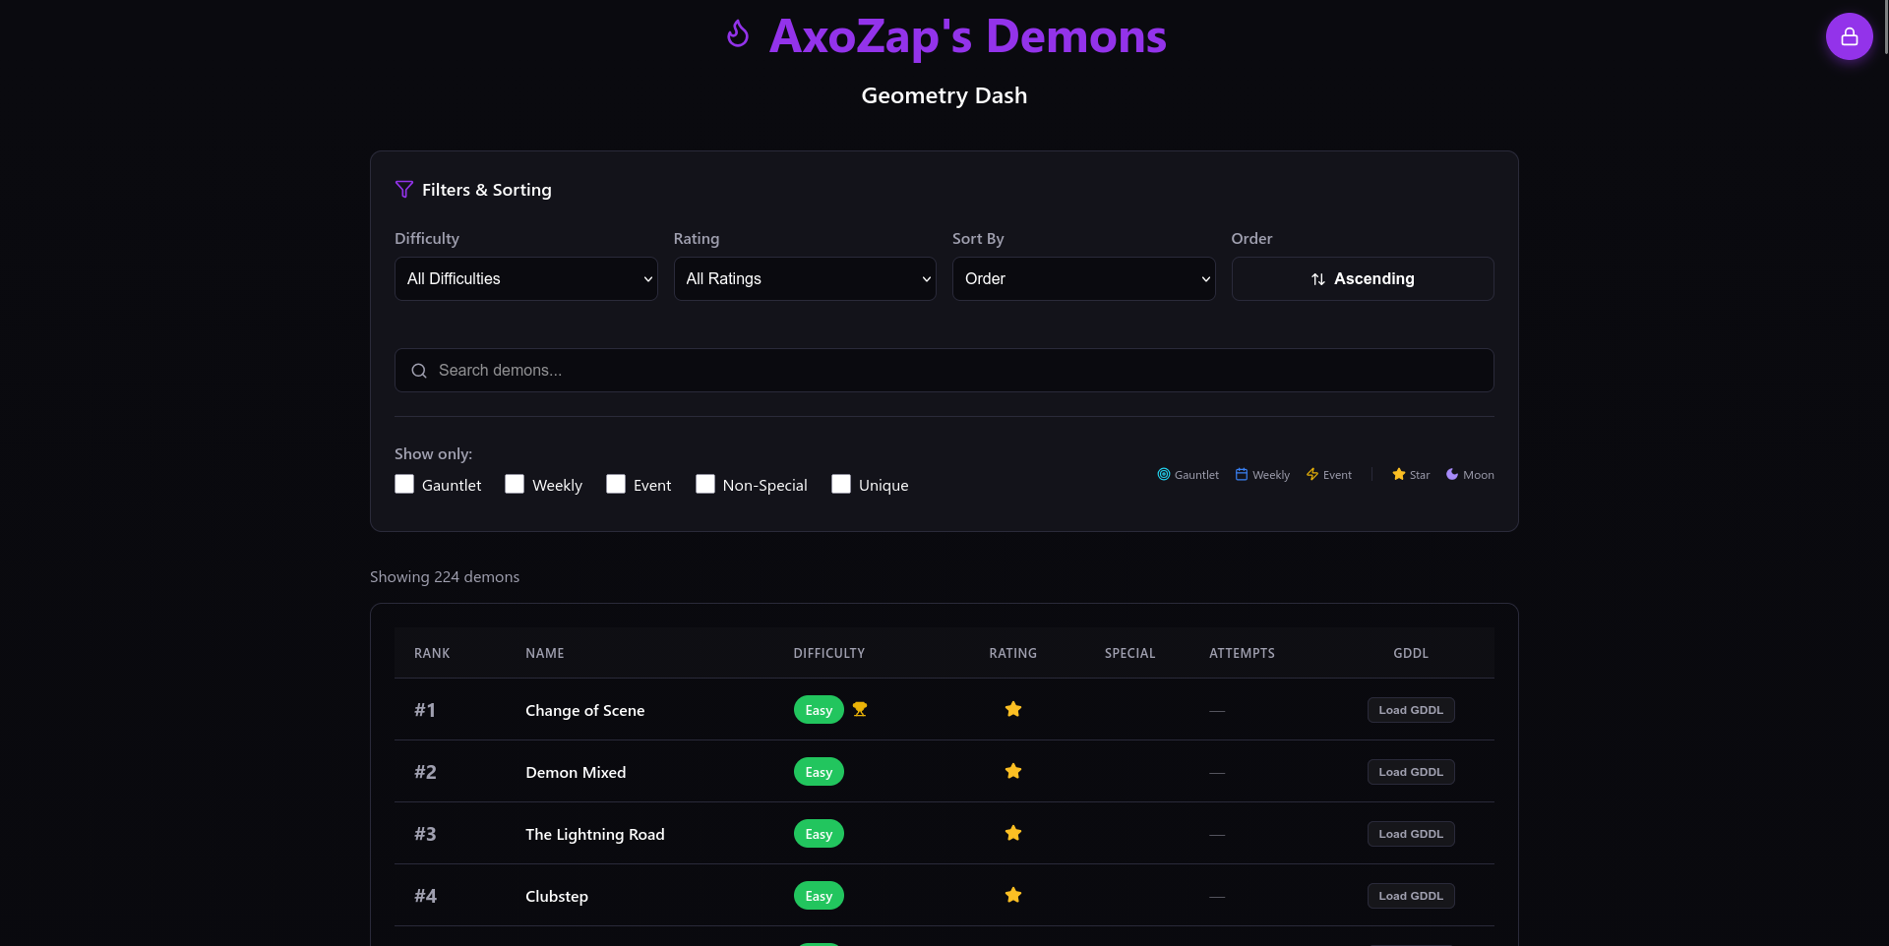Click the Difficulty column header
The image size is (1889, 946).
point(829,653)
